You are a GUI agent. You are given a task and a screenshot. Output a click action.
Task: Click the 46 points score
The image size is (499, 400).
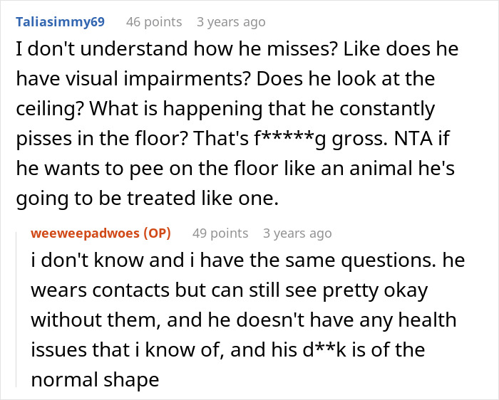point(153,21)
